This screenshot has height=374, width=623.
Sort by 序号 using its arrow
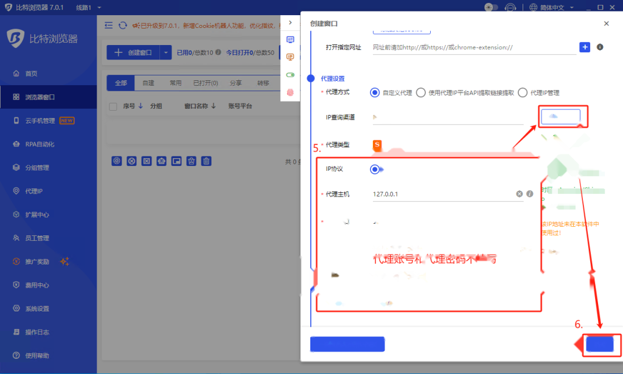click(x=141, y=106)
